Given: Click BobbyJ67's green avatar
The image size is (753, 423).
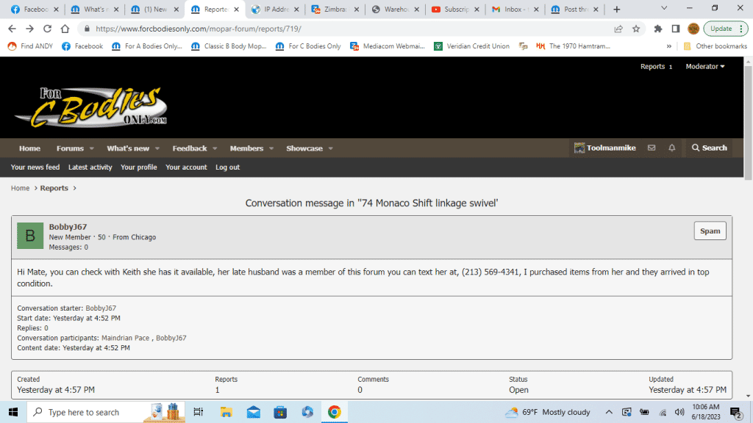Looking at the screenshot, I should 30,236.
